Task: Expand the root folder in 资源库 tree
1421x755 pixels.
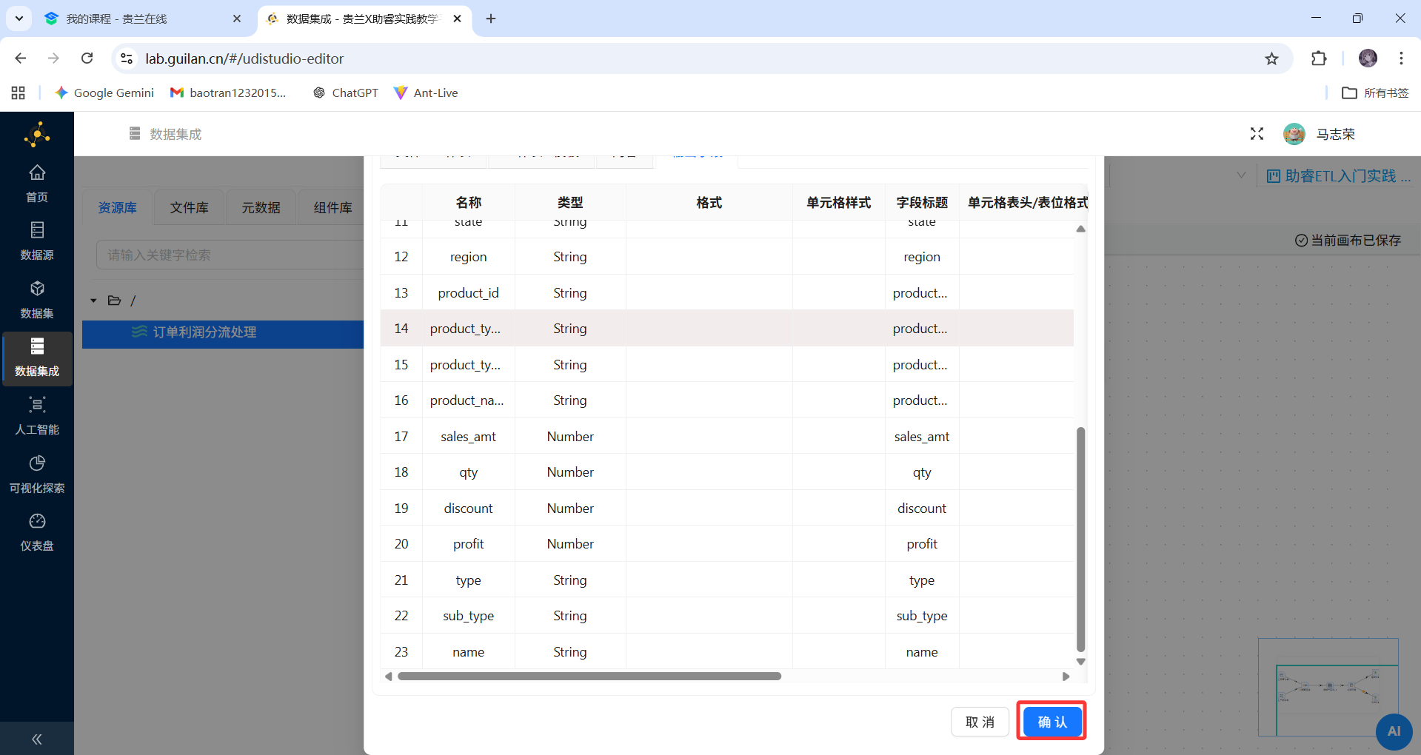Action: [x=93, y=301]
